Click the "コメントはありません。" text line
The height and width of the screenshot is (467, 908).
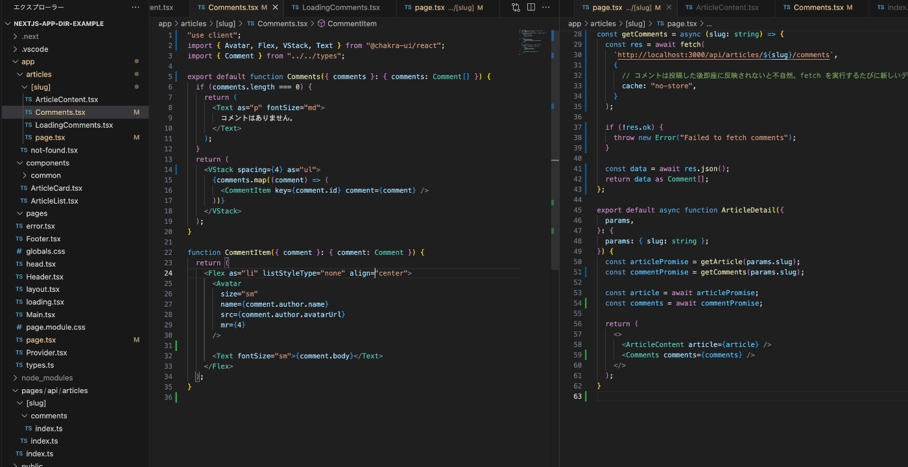(x=258, y=118)
